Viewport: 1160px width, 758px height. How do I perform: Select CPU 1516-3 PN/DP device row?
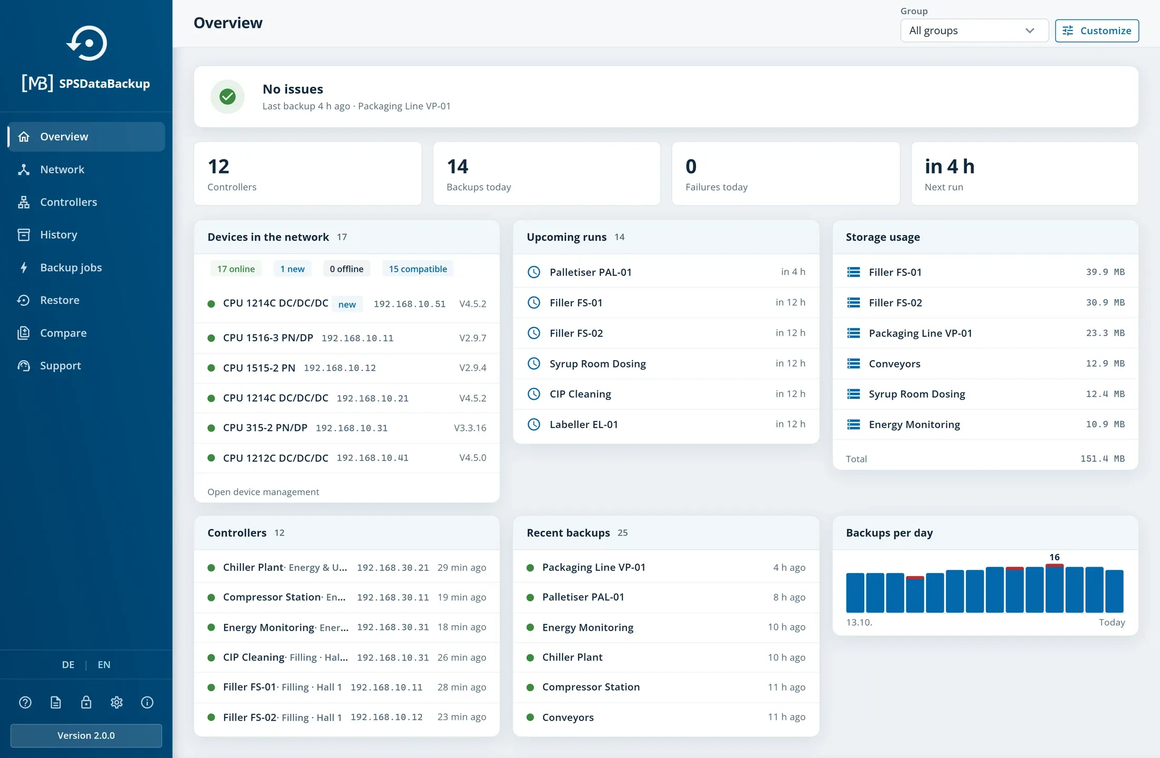[347, 338]
